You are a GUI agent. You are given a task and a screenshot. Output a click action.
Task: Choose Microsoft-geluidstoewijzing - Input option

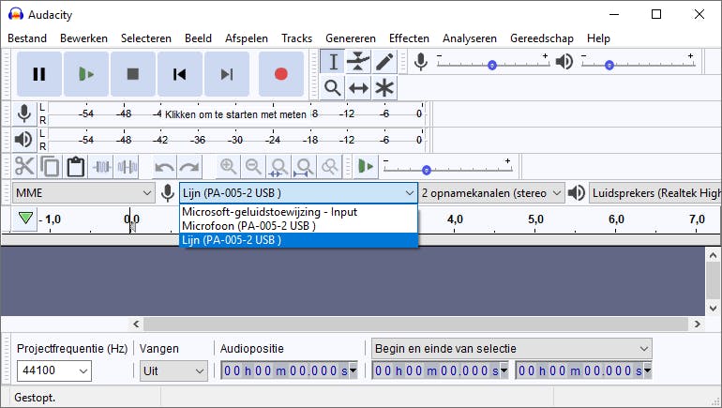coord(298,212)
